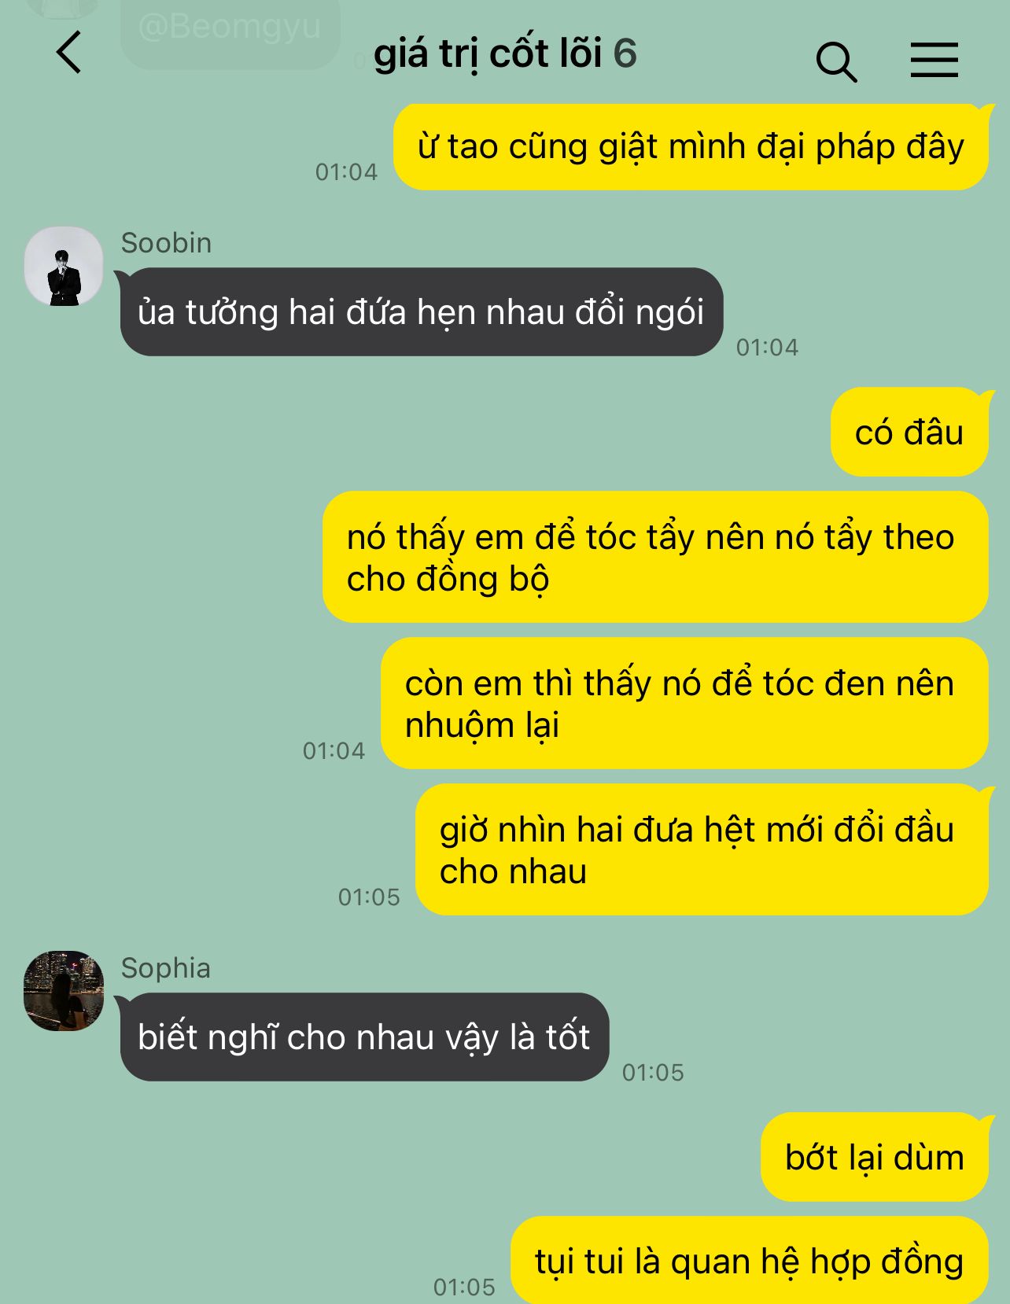This screenshot has width=1010, height=1304.
Task: Tap the member count 6 in the title
Action: [x=625, y=53]
